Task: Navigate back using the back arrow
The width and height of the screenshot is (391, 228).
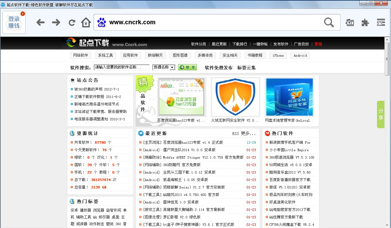Action: click(41, 22)
